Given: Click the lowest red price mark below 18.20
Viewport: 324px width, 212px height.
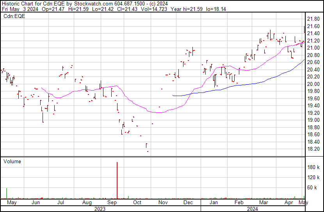Looking at the screenshot, I should point(148,151).
